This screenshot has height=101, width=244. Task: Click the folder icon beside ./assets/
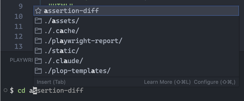[x=38, y=21]
